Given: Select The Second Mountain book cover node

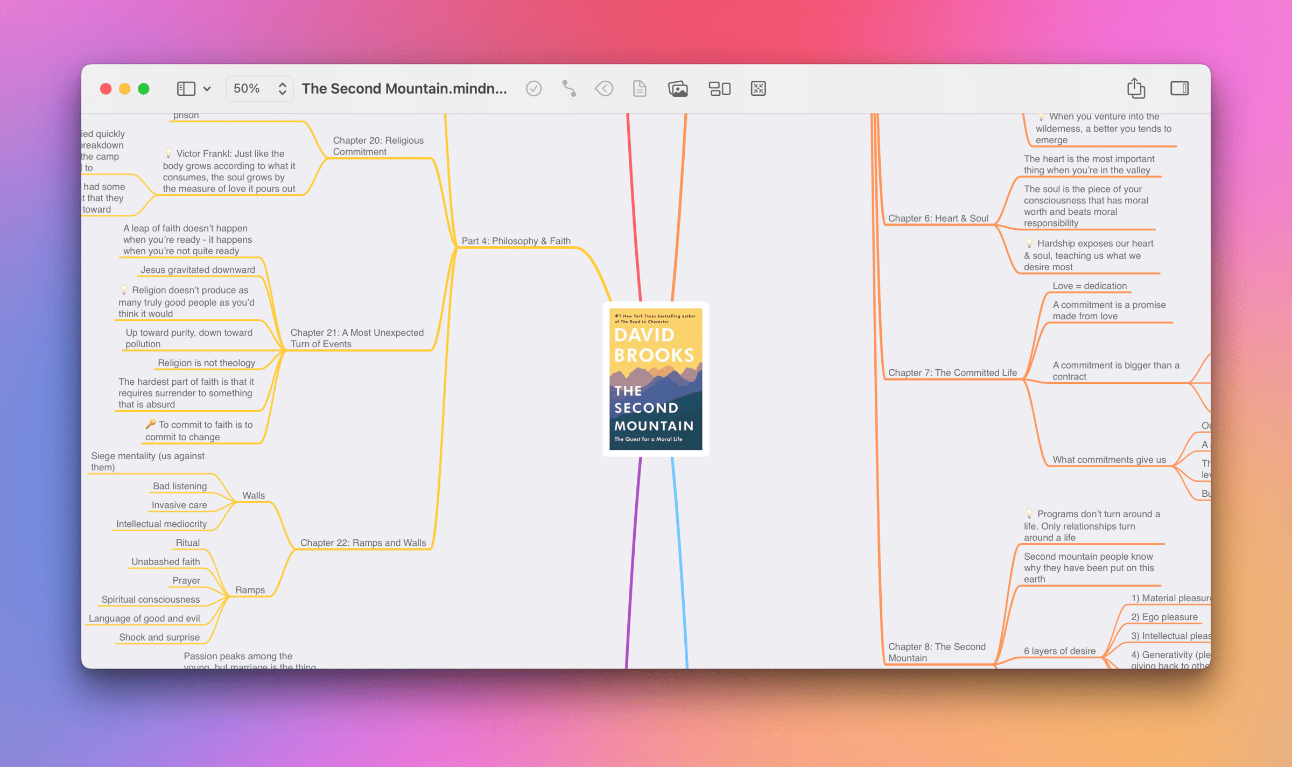Looking at the screenshot, I should 656,379.
